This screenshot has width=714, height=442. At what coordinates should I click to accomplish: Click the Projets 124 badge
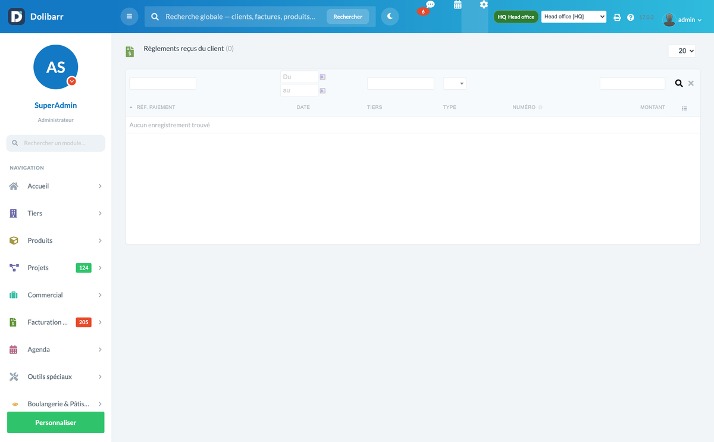coord(84,268)
